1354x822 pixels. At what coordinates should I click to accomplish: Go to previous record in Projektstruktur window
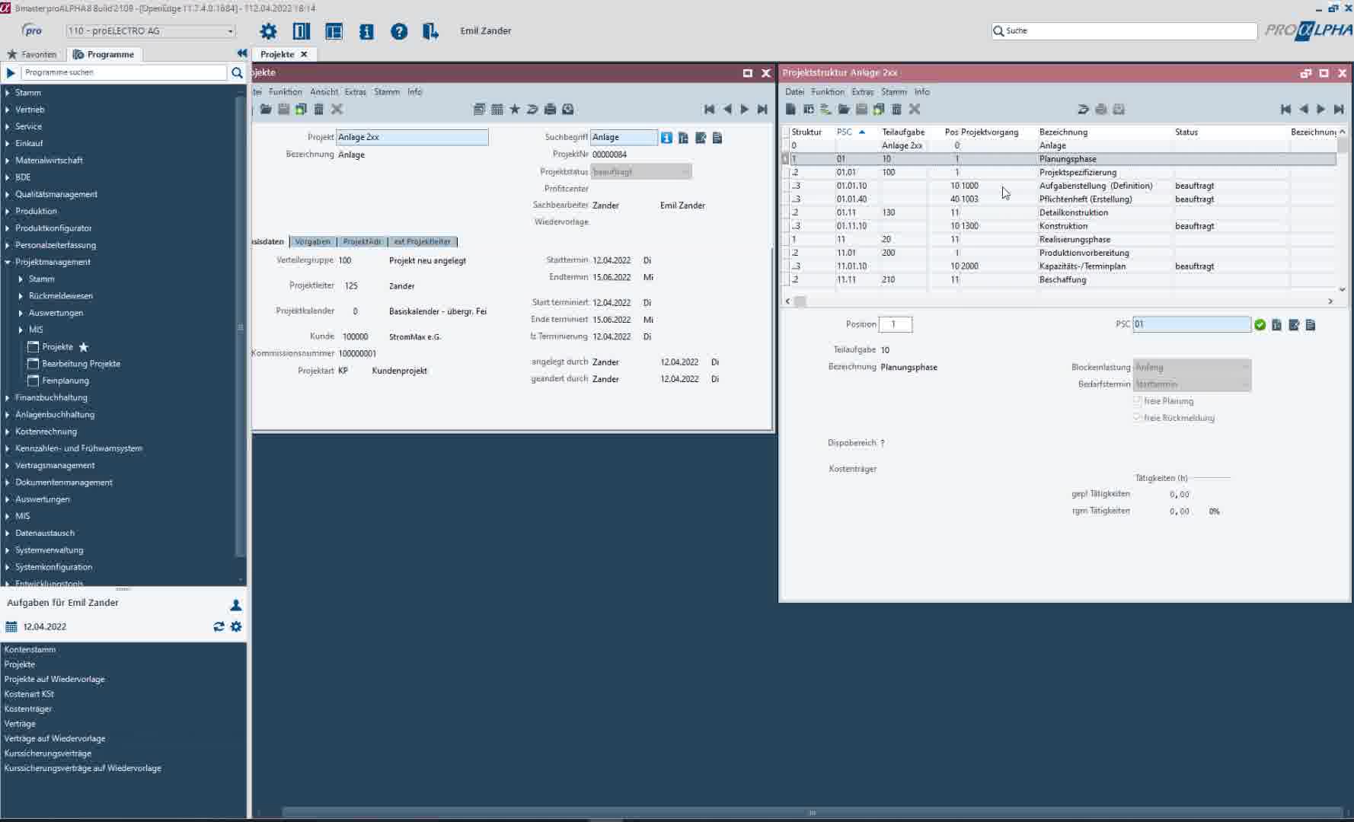click(1304, 110)
